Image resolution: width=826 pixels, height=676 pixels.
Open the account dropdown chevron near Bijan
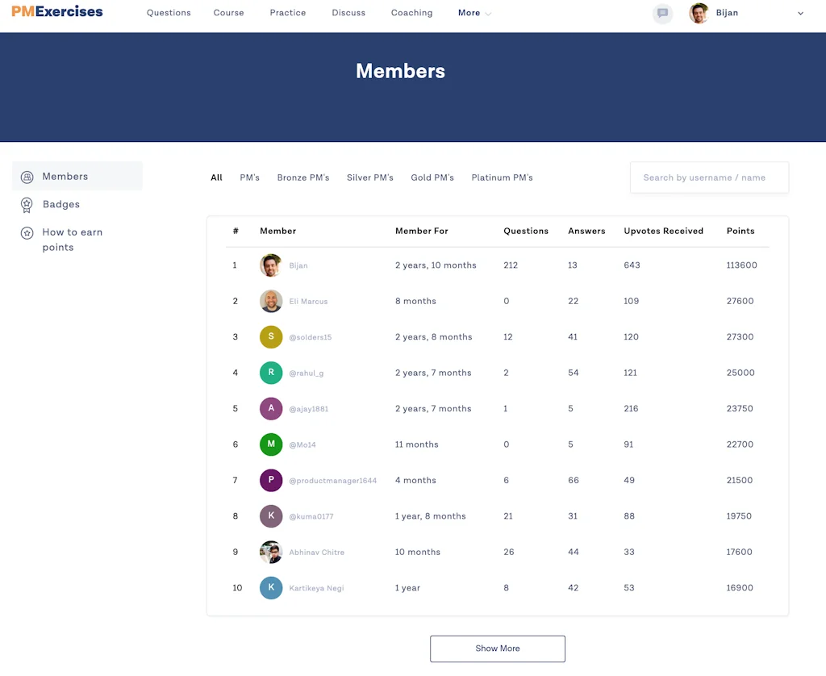pyautogui.click(x=800, y=13)
